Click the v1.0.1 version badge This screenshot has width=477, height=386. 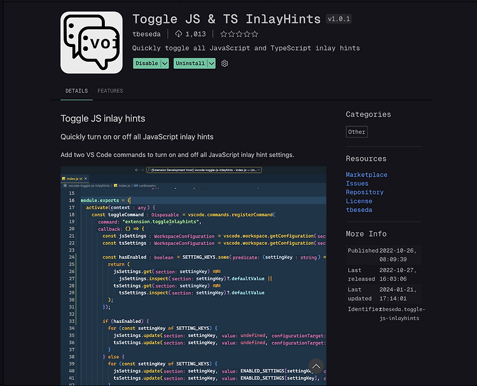[x=339, y=19]
